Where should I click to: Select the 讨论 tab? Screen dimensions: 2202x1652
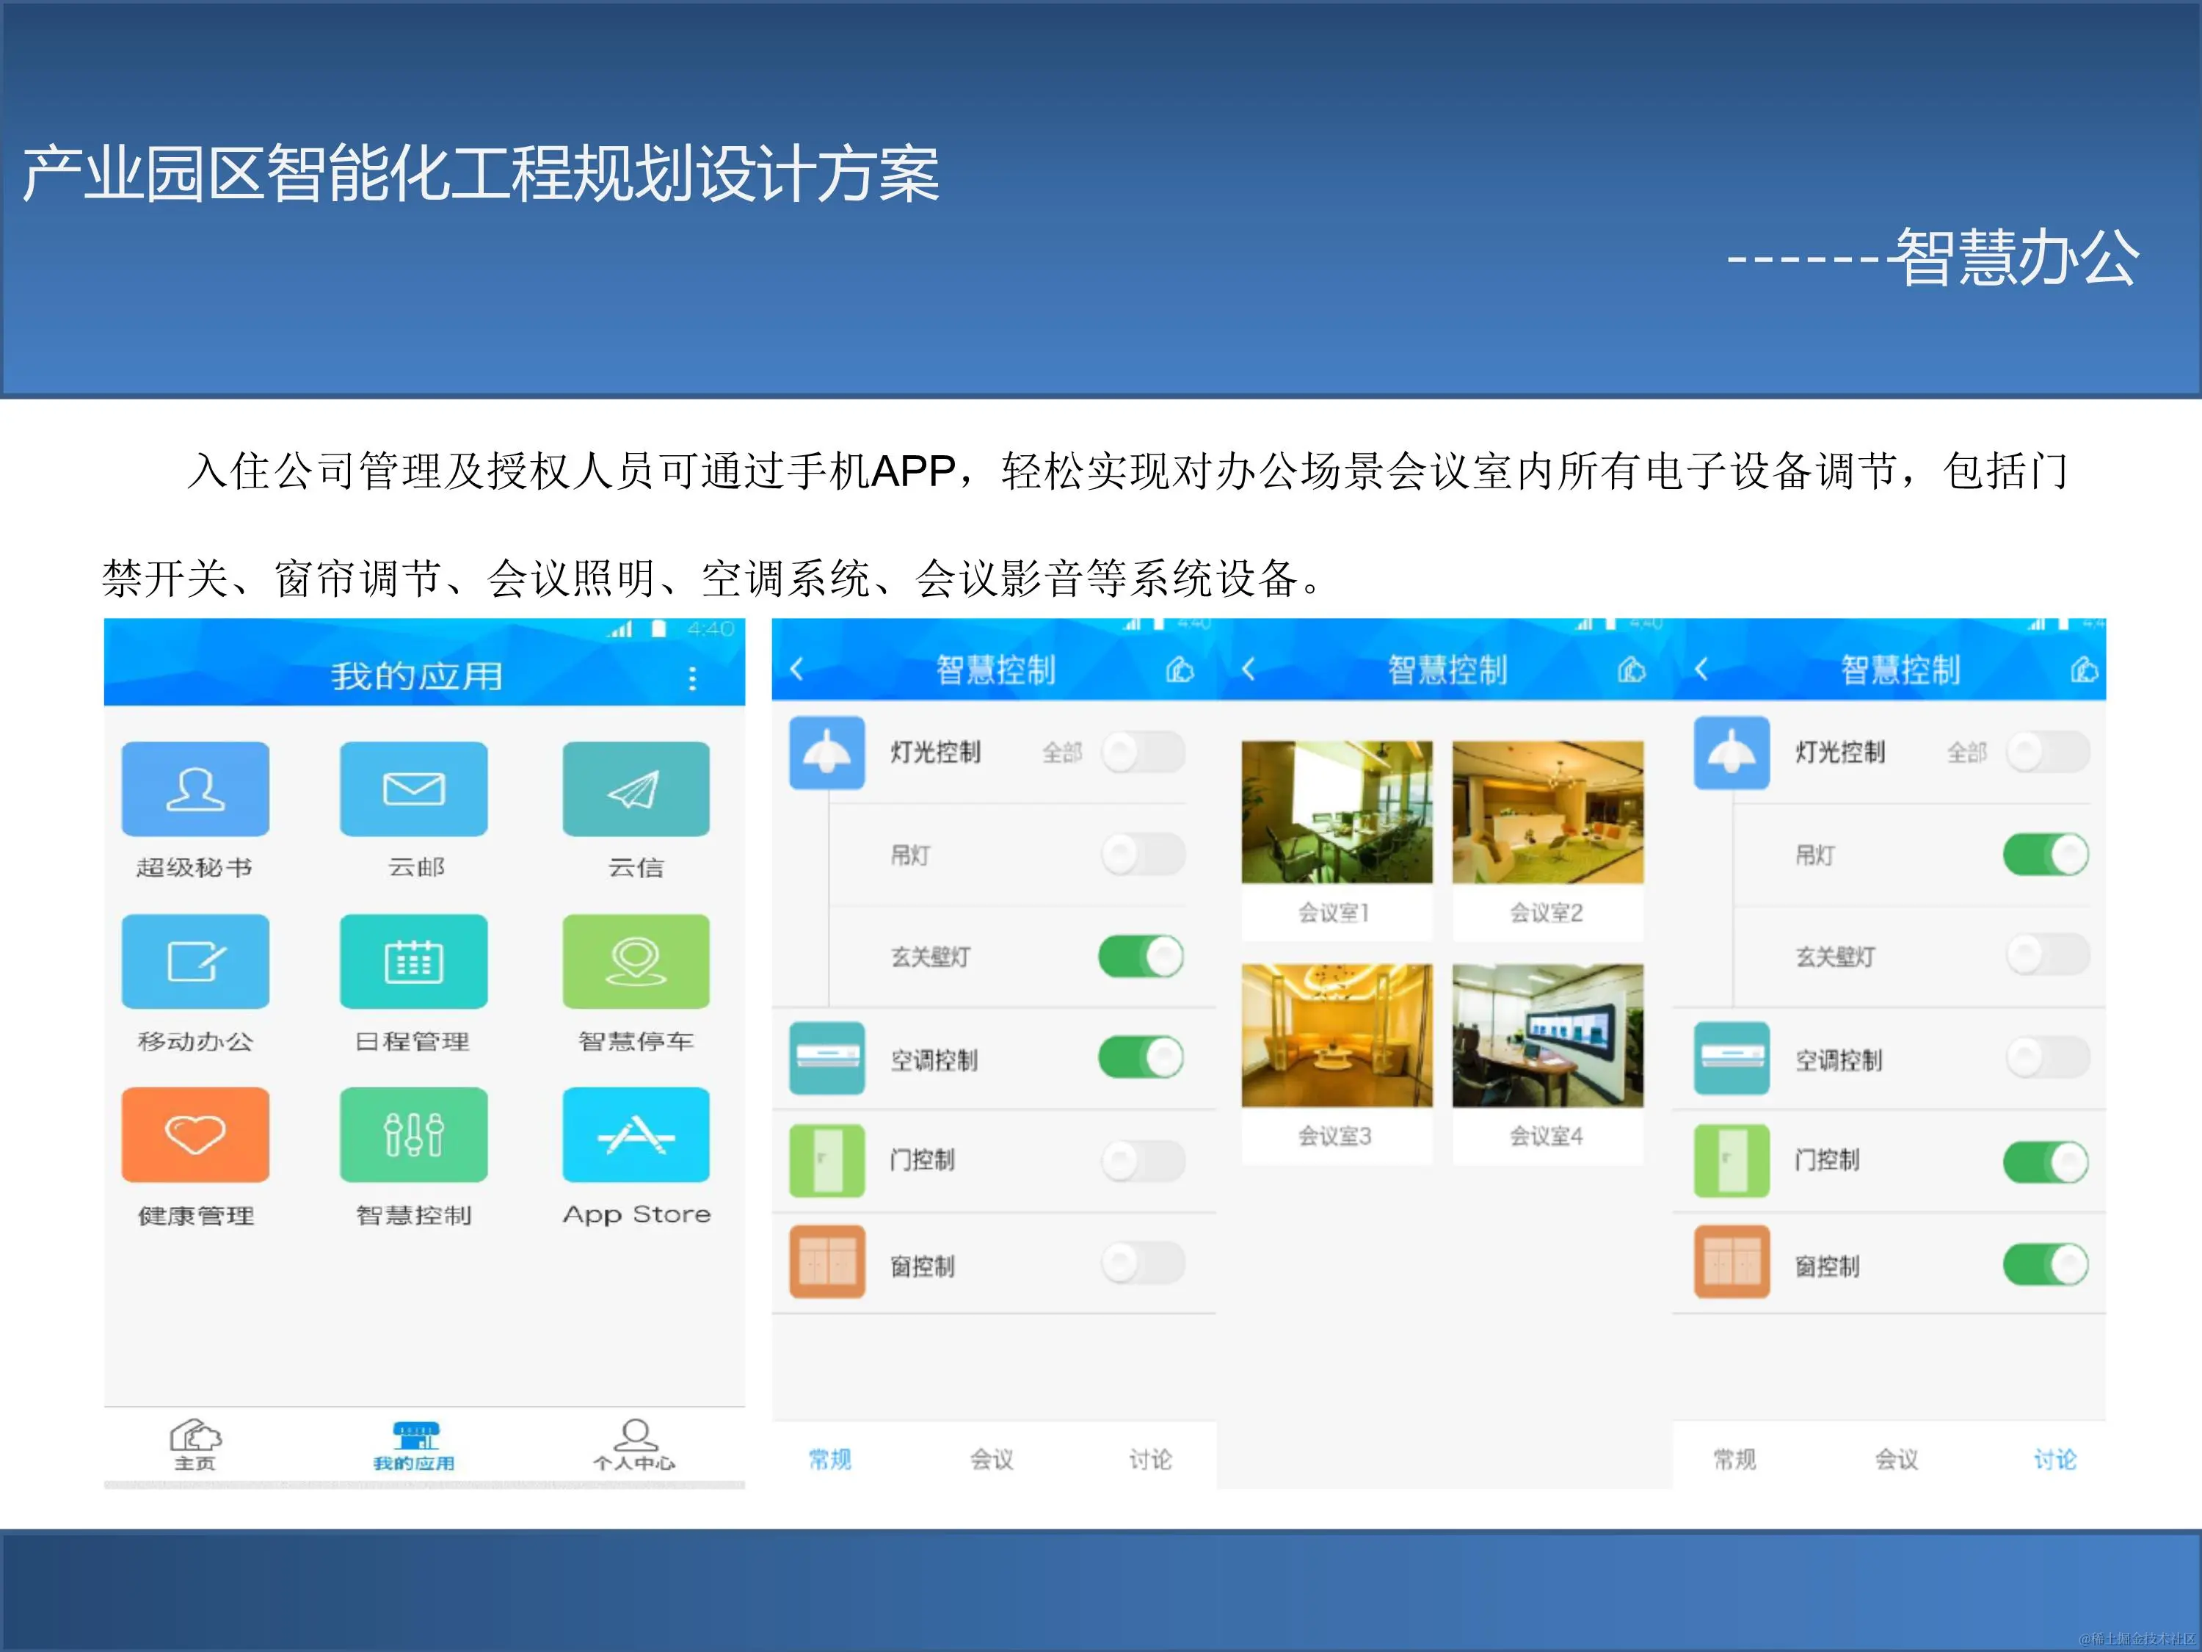pos(1152,1459)
